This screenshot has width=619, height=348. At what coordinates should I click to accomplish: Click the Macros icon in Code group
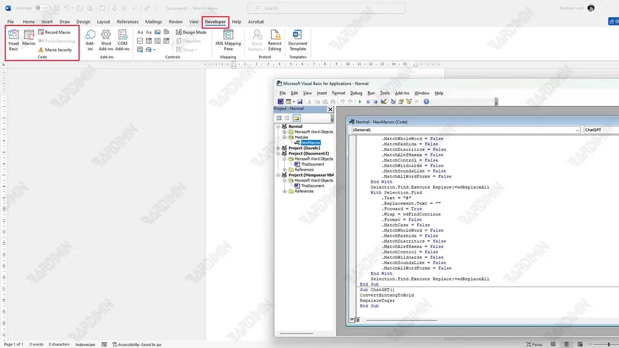(29, 38)
